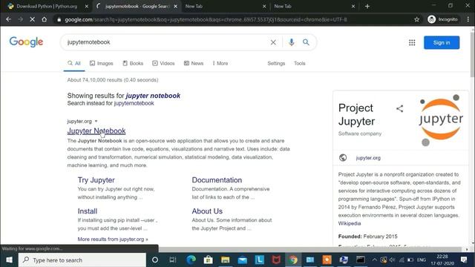Open the Chrome three-dot menu
This screenshot has height=267, width=475.
(x=468, y=19)
